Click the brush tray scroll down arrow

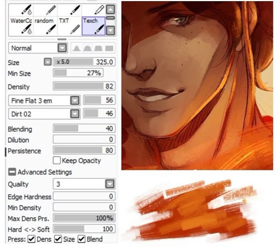click(110, 30)
